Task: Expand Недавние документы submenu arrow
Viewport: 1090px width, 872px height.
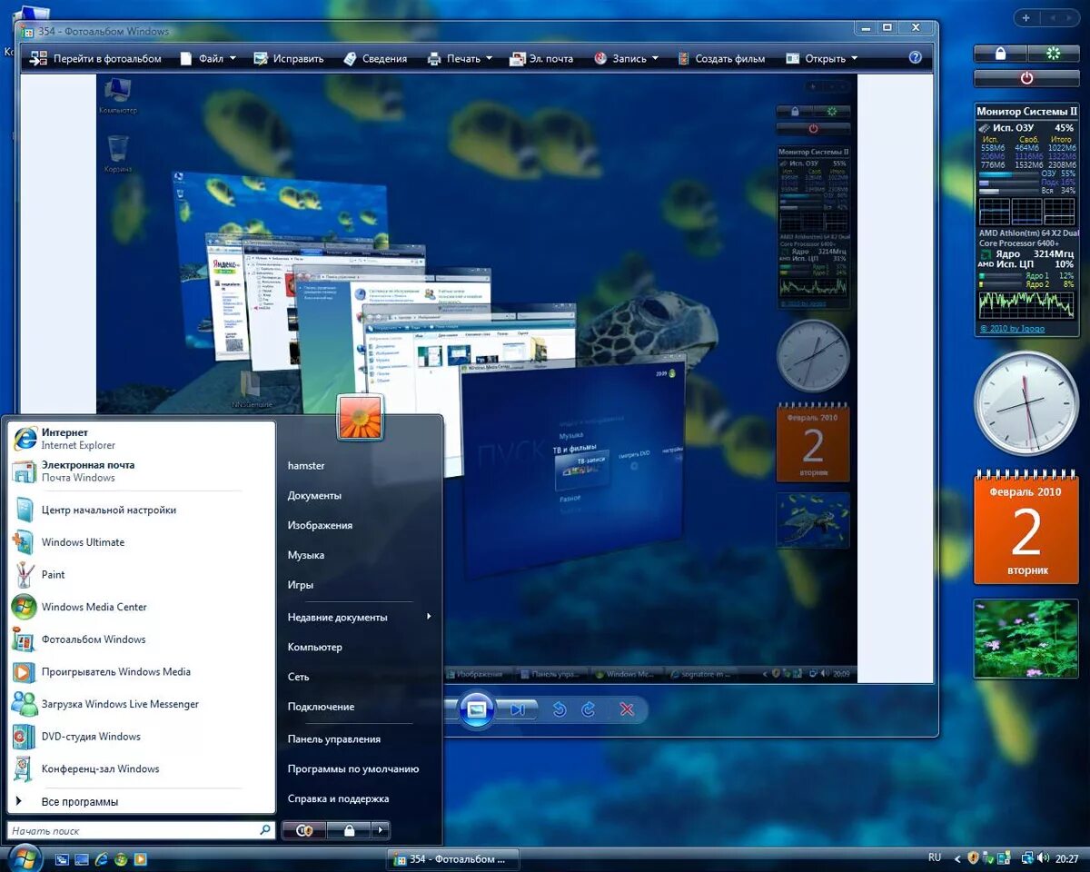Action: tap(428, 616)
